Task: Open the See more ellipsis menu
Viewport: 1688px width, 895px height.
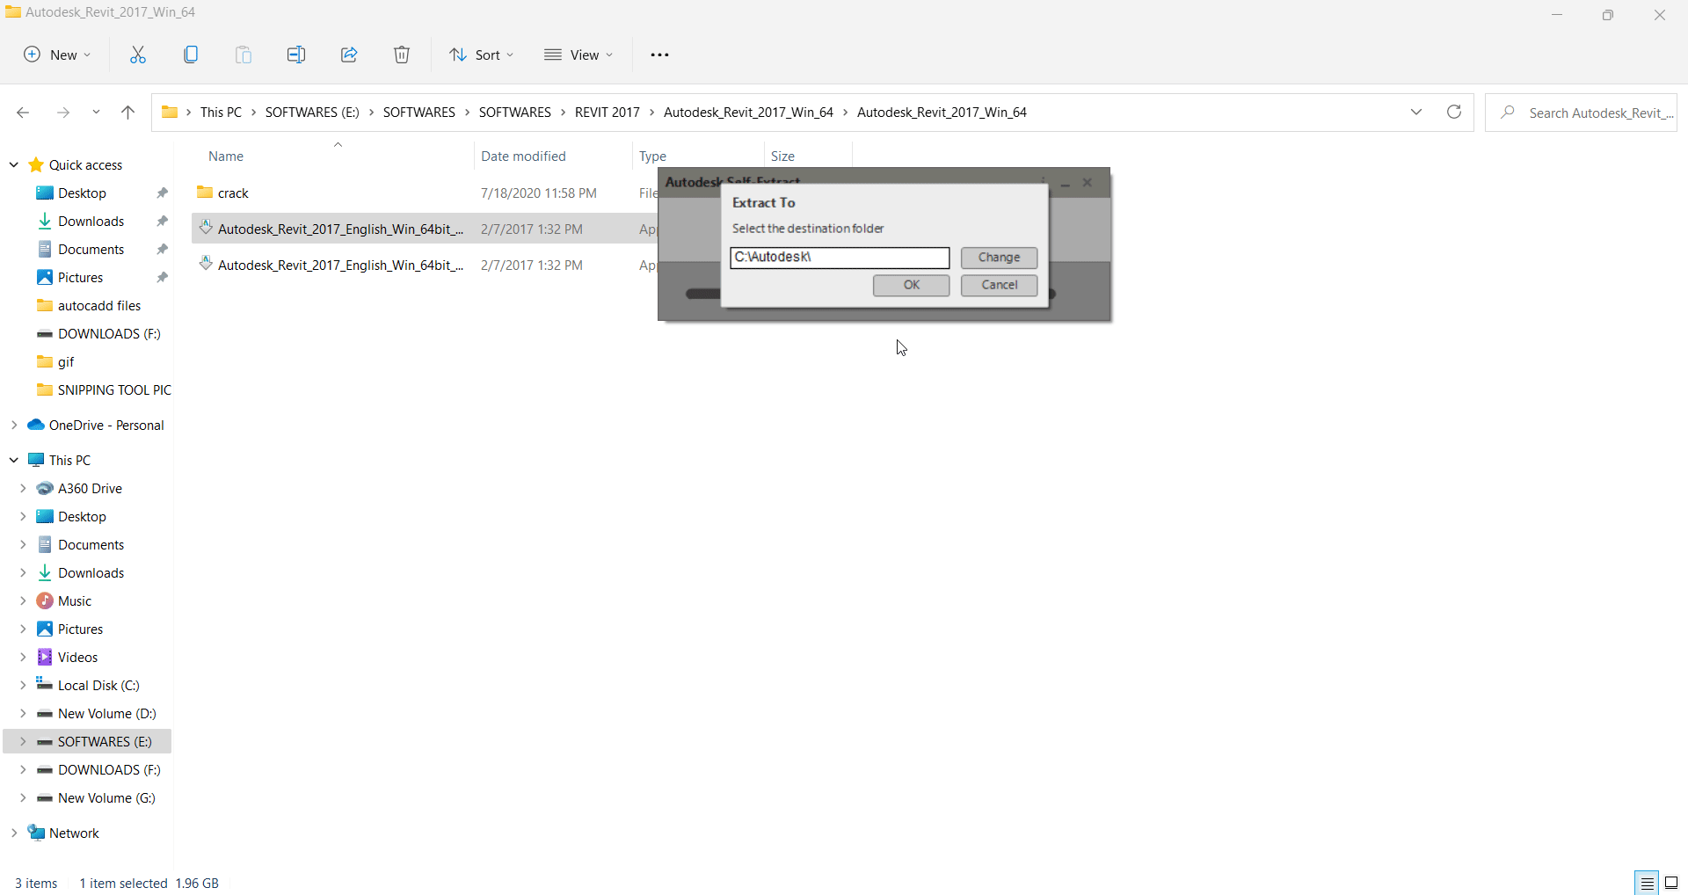Action: (x=659, y=55)
